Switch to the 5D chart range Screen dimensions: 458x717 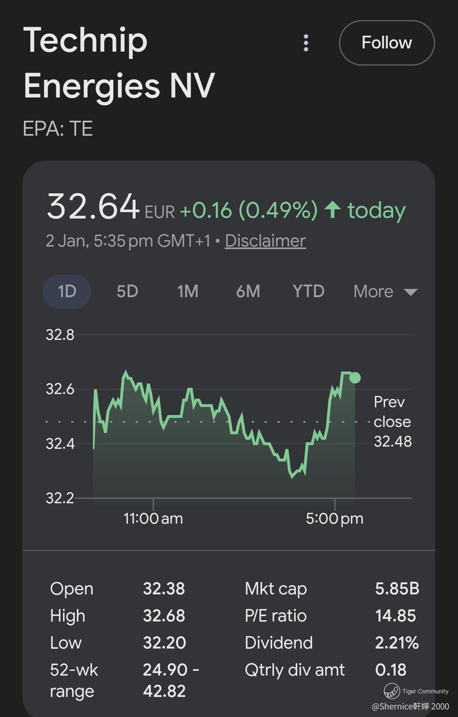127,291
